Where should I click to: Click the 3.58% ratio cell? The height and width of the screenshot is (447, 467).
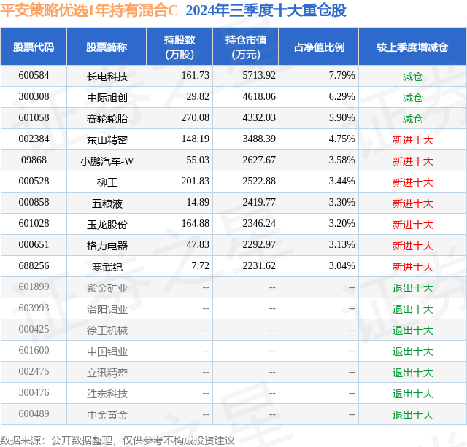click(x=342, y=160)
